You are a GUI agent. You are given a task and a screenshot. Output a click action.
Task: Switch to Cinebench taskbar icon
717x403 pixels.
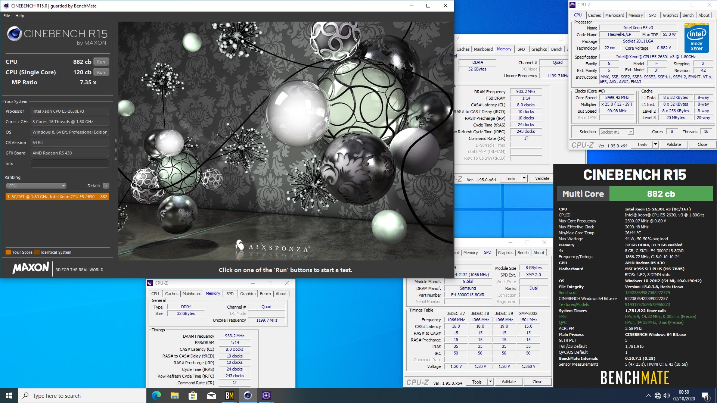point(248,396)
